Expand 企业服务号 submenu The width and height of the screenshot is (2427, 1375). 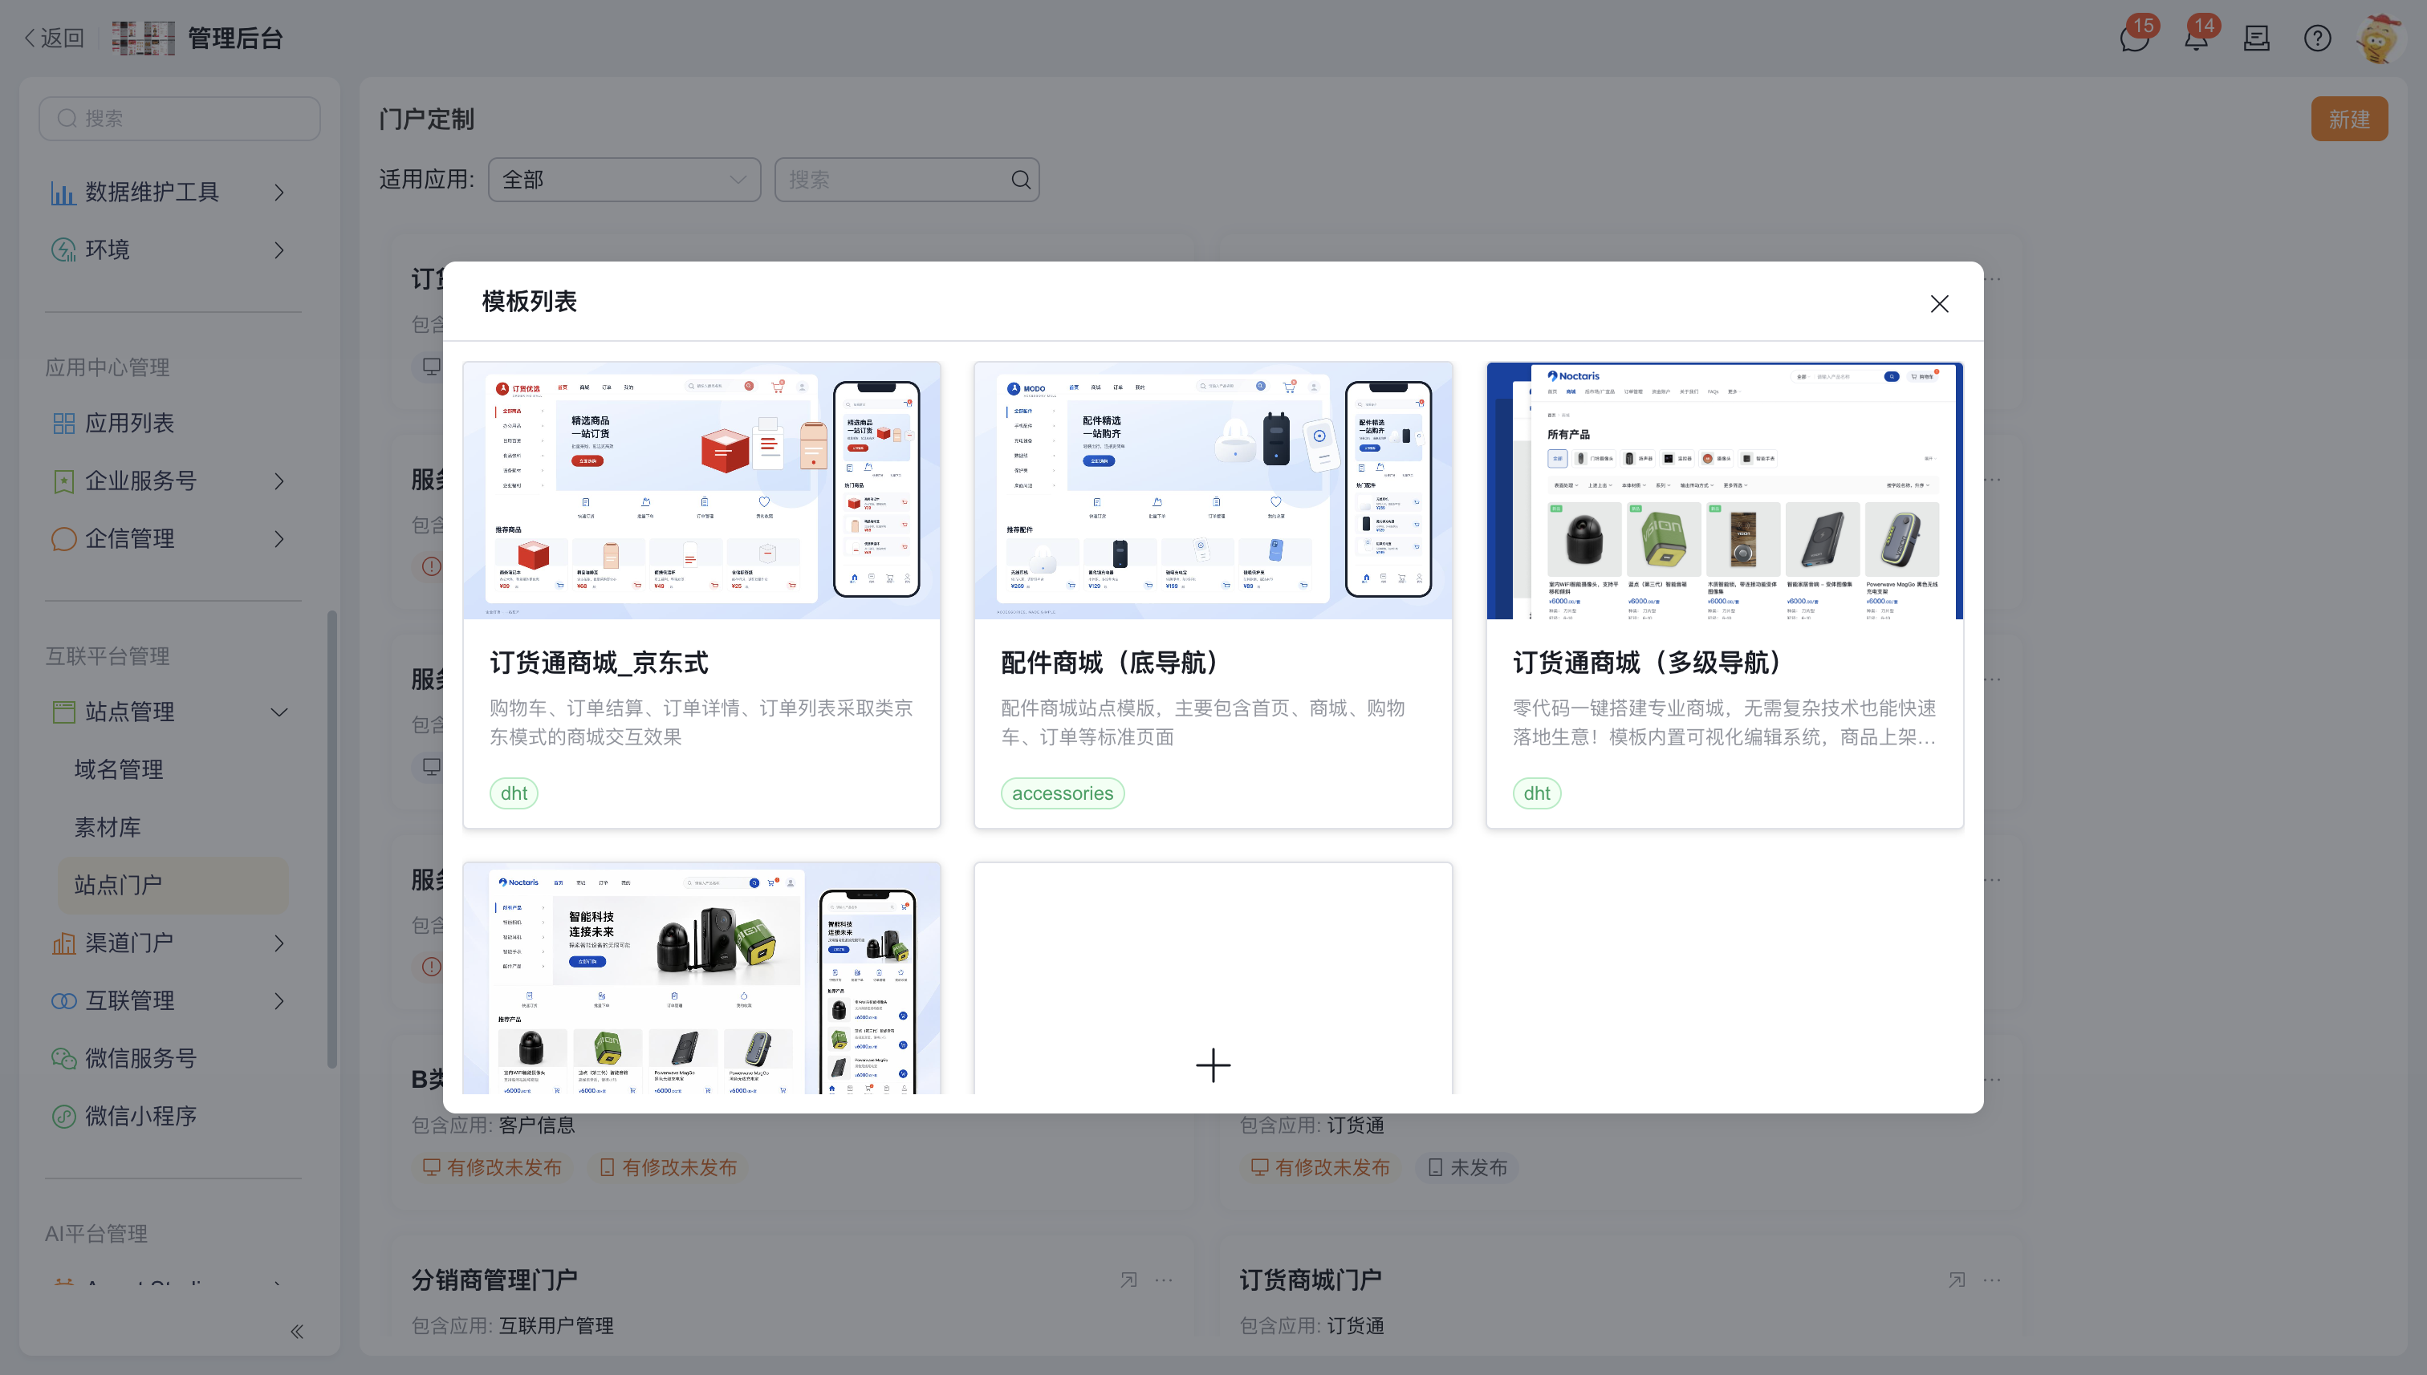point(170,481)
